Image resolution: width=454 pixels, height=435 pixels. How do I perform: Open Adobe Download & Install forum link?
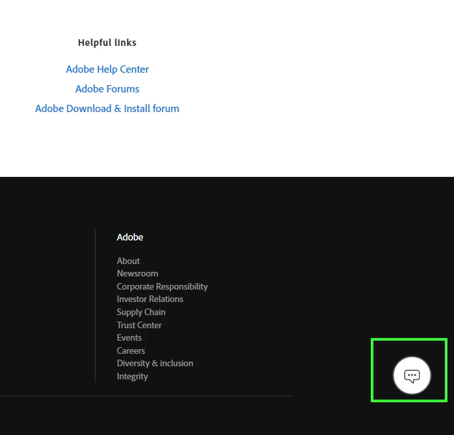(x=107, y=109)
